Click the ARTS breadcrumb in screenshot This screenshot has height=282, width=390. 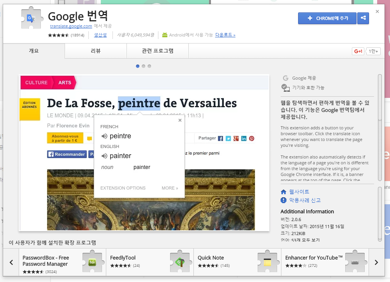(65, 82)
